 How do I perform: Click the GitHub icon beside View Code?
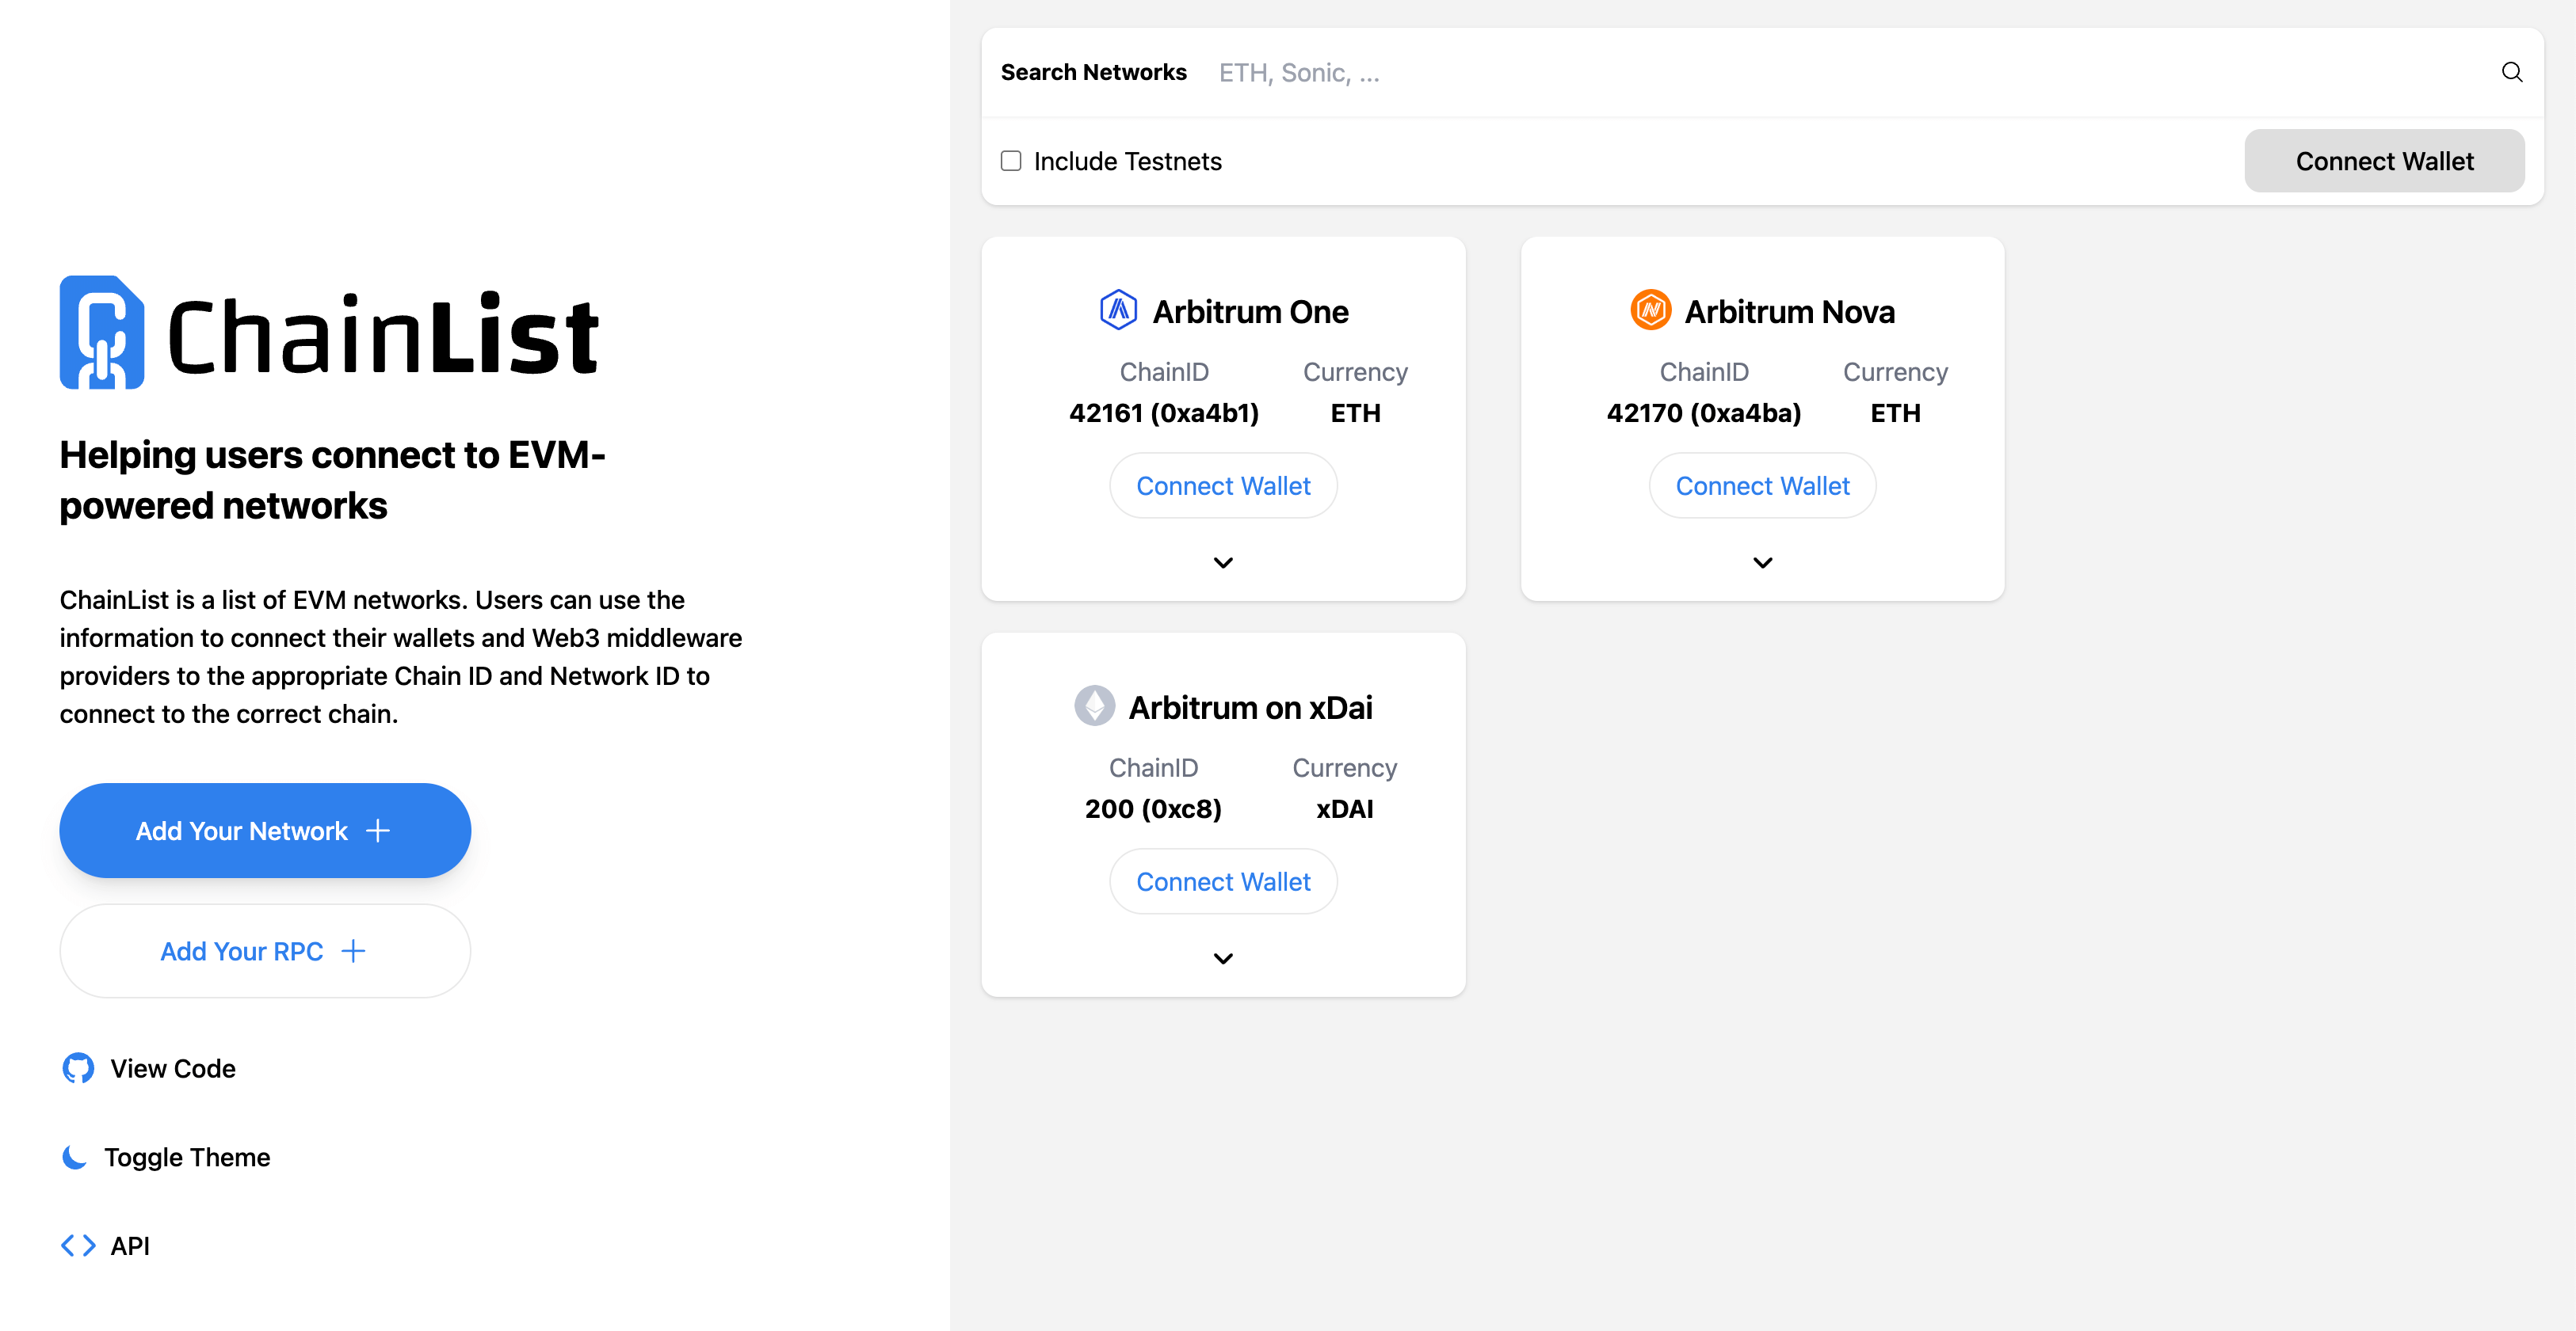click(78, 1068)
